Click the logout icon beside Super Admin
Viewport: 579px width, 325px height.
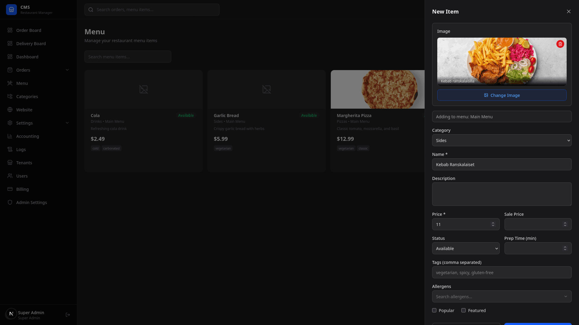click(68, 315)
